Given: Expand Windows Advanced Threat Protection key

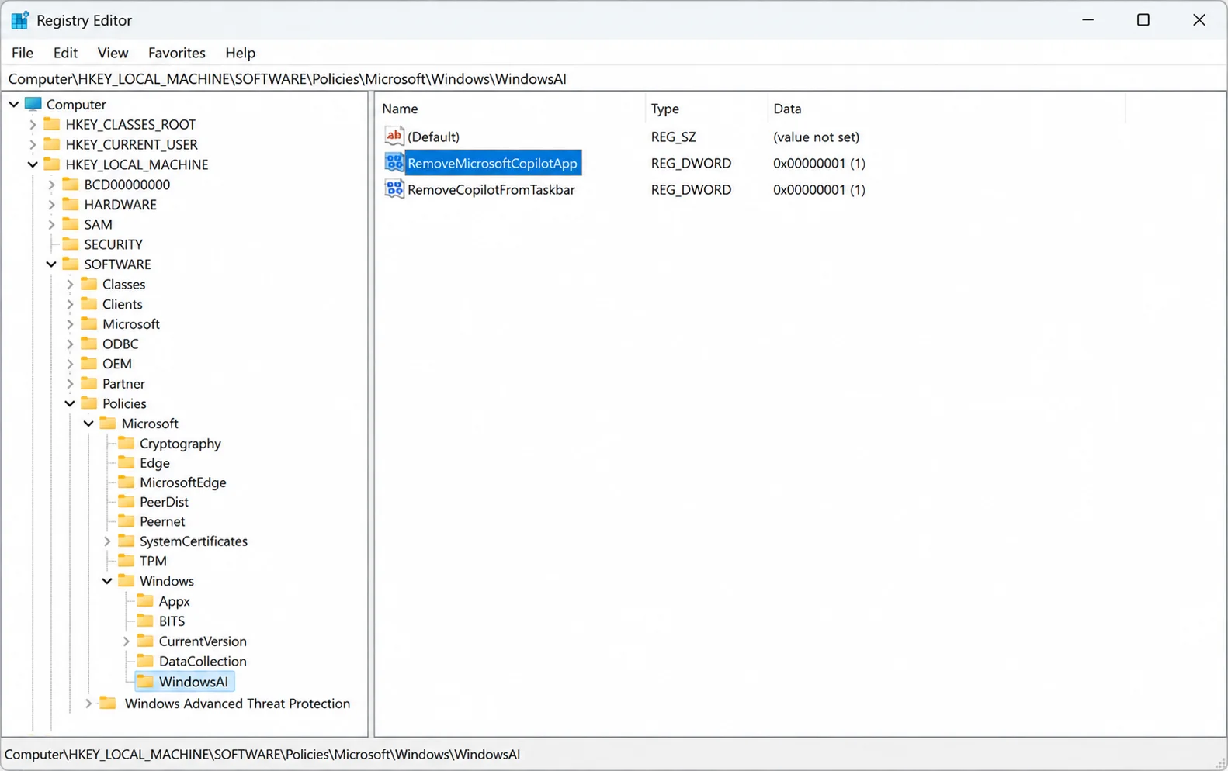Looking at the screenshot, I should (88, 704).
